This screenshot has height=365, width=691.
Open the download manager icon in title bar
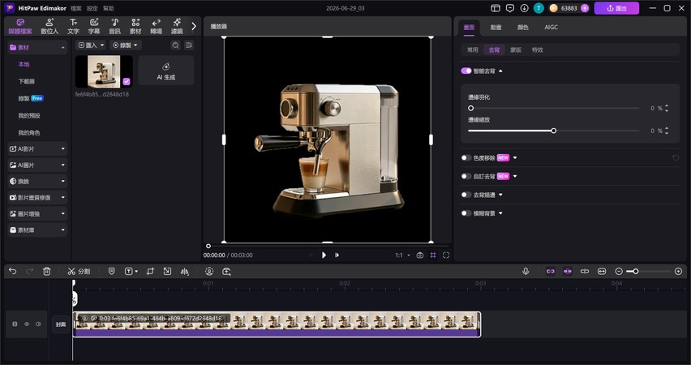(x=525, y=8)
